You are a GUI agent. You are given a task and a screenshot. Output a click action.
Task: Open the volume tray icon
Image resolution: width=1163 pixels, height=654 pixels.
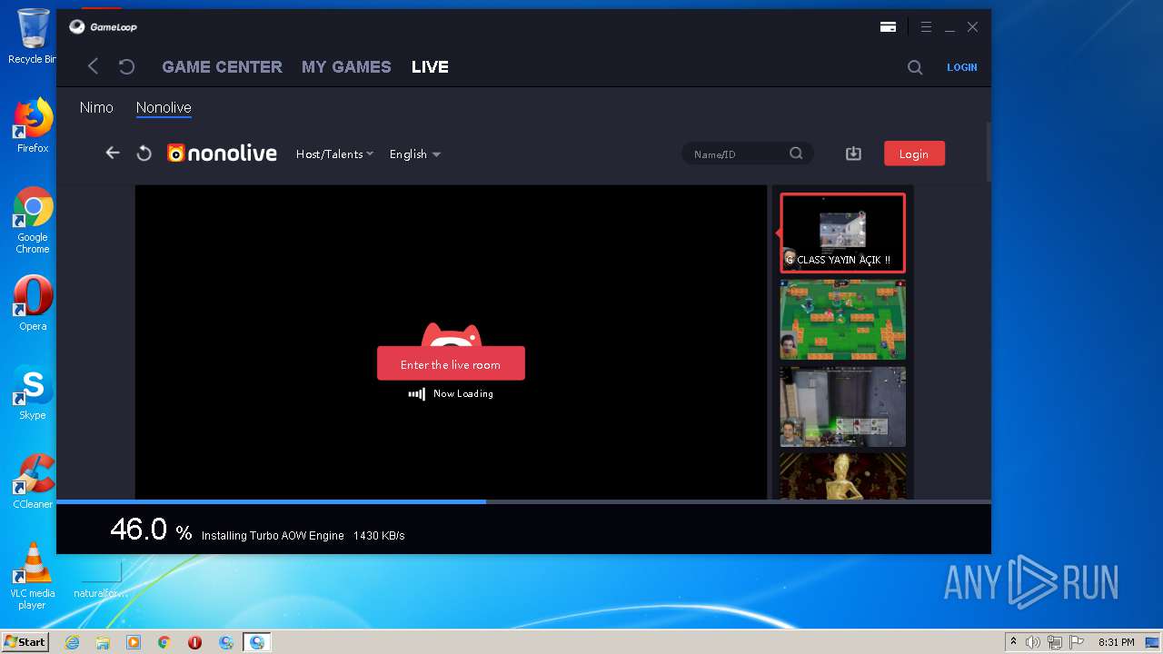point(1033,642)
